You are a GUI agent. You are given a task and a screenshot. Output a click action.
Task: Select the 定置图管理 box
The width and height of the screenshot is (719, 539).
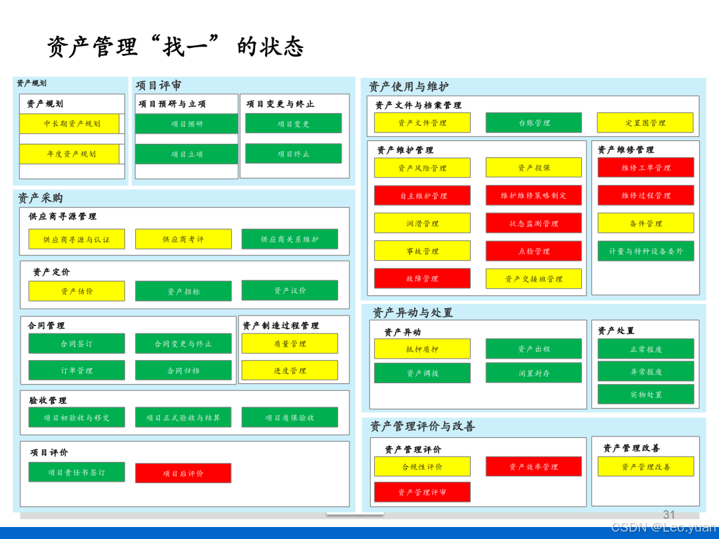click(646, 123)
